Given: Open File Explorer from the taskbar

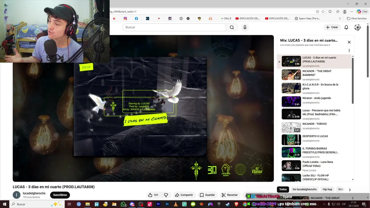Looking at the screenshot, I should point(88,204).
